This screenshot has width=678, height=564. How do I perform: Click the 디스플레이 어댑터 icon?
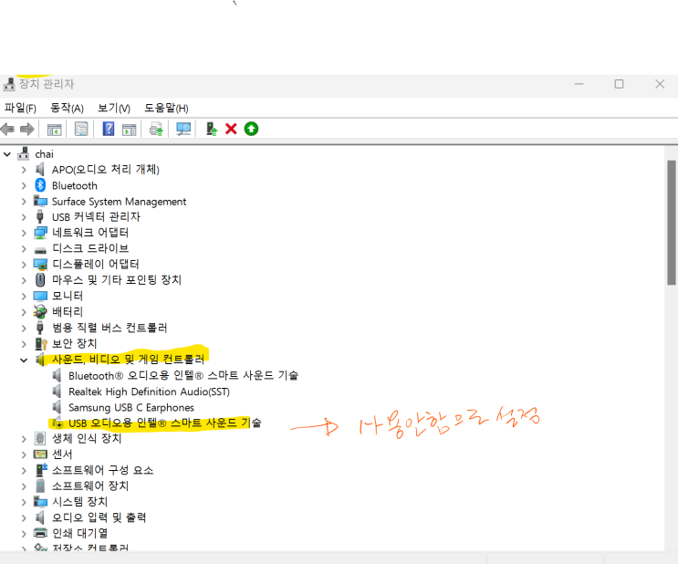coord(40,265)
